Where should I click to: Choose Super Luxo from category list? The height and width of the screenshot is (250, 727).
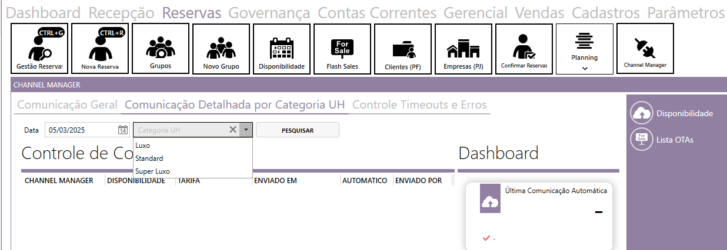[x=152, y=171]
